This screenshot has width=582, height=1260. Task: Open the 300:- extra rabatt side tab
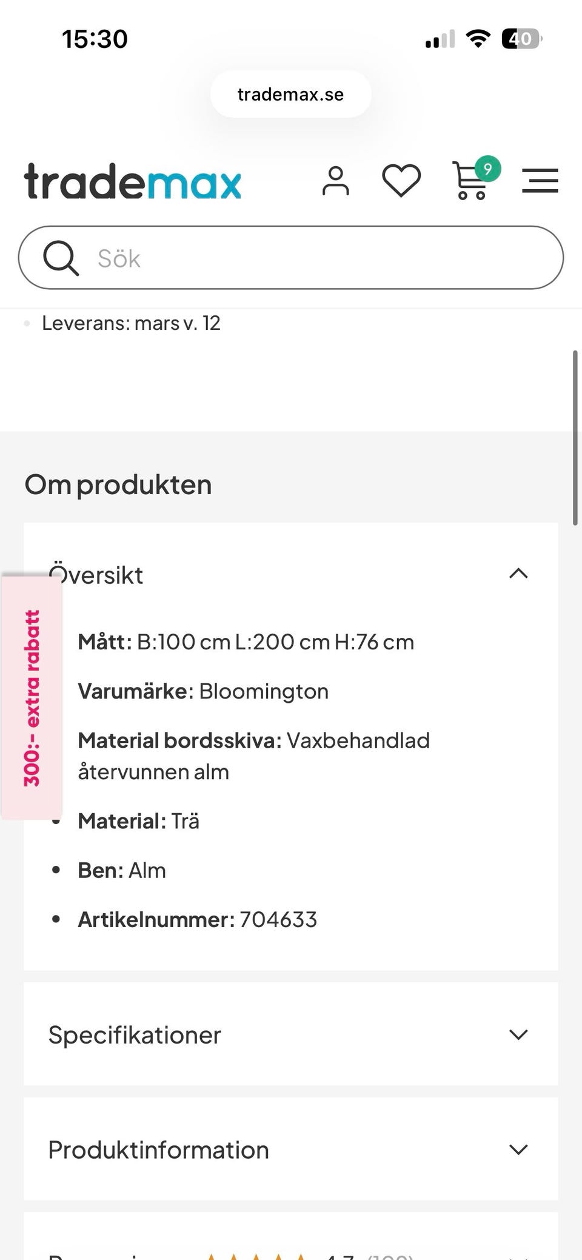(x=32, y=697)
